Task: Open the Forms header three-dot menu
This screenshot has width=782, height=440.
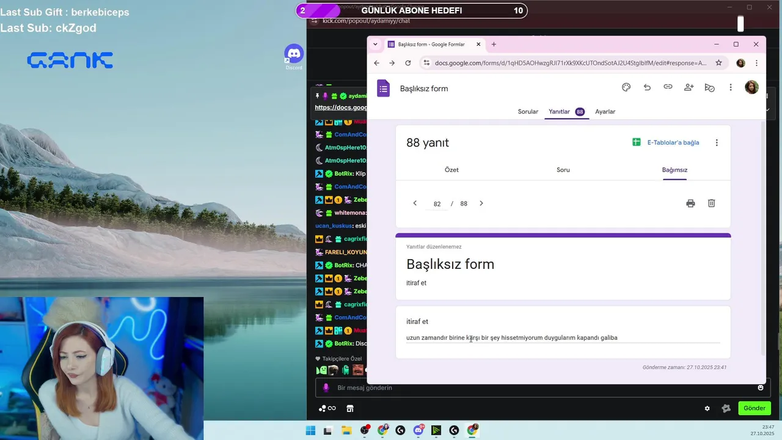Action: click(730, 87)
